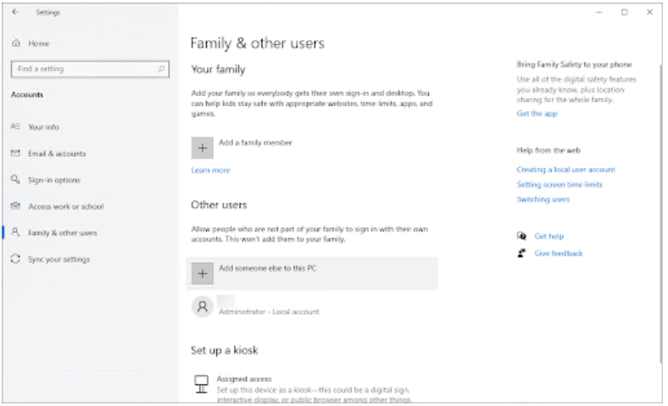
Task: Click the Get help chat icon
Action: pos(522,236)
